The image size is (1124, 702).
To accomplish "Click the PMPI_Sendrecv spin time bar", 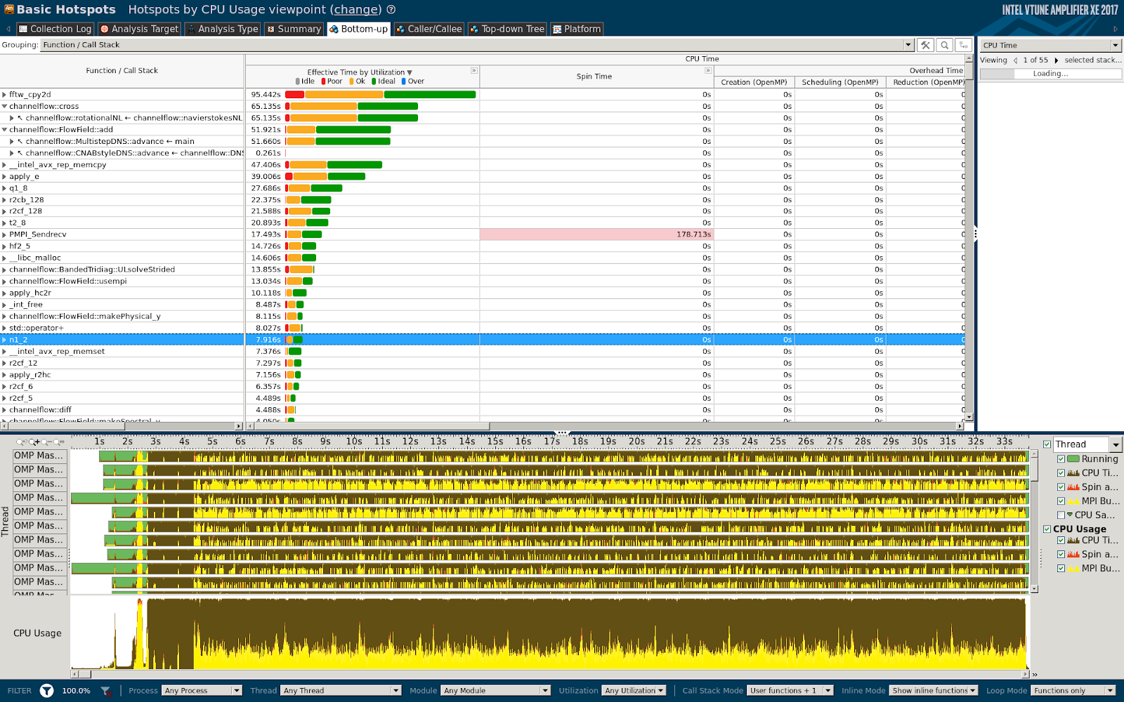I will coord(596,234).
